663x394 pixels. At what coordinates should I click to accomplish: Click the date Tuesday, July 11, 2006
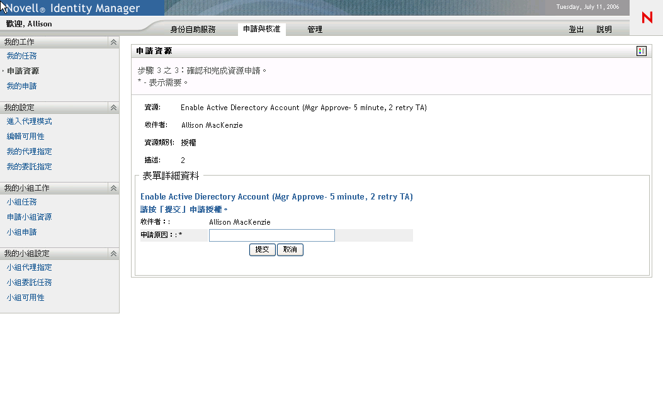(587, 7)
